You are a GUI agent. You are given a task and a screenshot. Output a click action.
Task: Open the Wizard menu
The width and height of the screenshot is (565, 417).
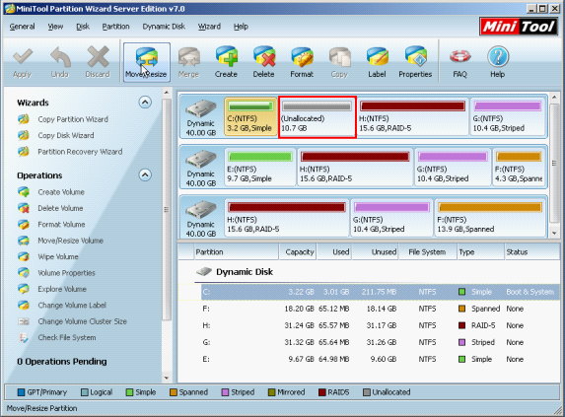click(x=209, y=27)
